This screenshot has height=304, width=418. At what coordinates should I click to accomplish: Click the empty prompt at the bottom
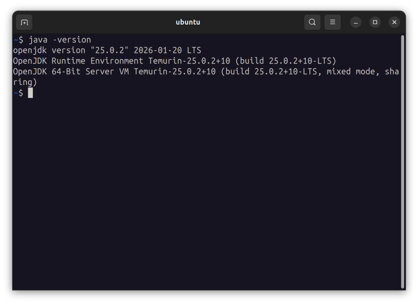tap(19, 93)
